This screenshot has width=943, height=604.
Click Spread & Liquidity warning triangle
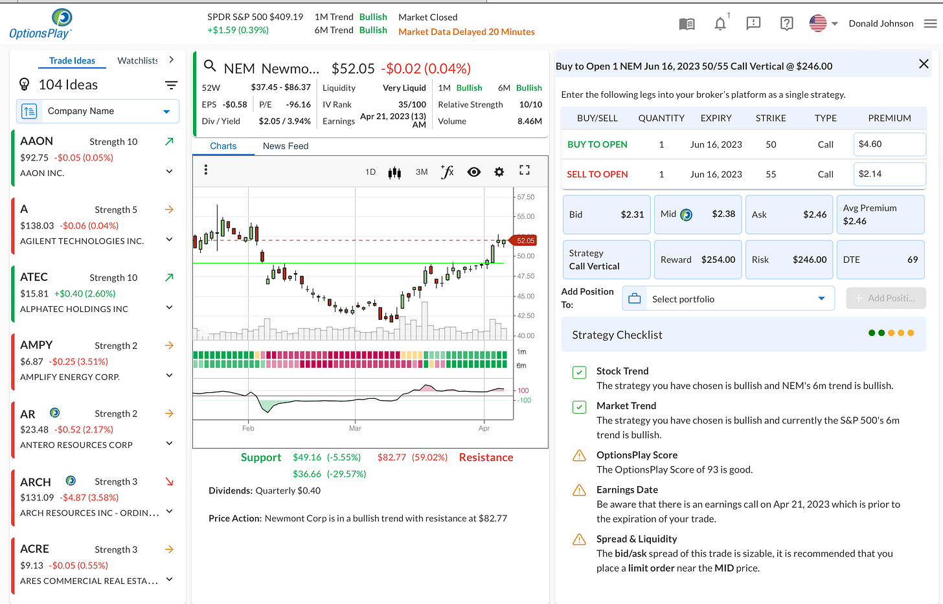580,539
